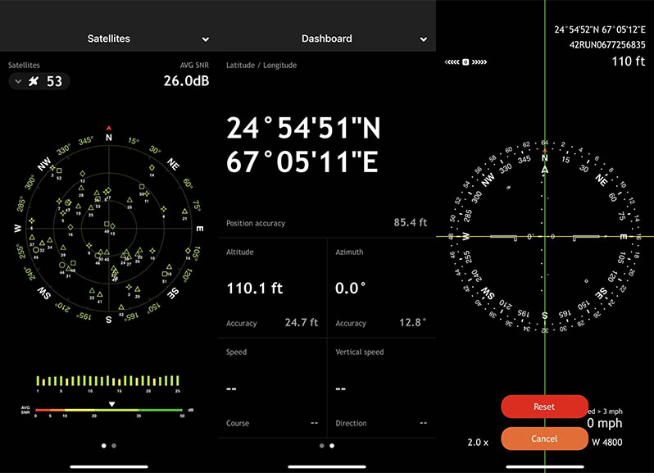Click the Altitude 110.1 ft value
The width and height of the screenshot is (654, 473).
(x=254, y=289)
